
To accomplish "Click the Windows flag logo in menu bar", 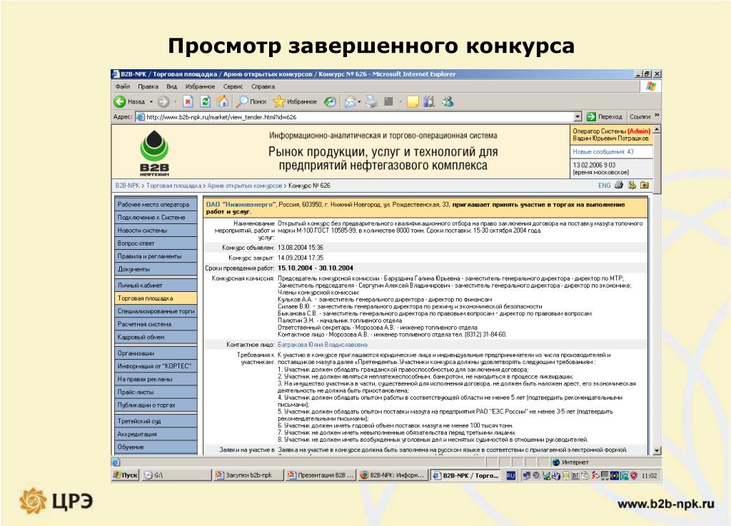I will (651, 86).
